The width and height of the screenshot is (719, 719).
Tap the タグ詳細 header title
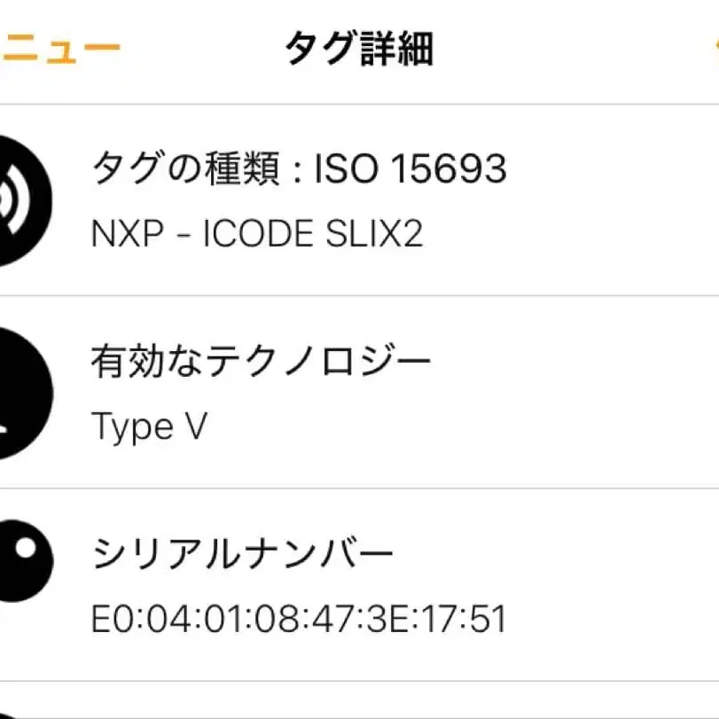tap(359, 48)
